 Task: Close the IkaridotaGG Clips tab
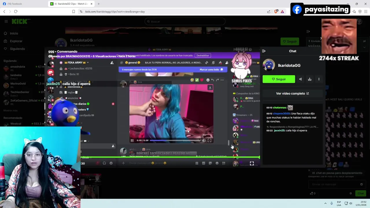[92, 4]
